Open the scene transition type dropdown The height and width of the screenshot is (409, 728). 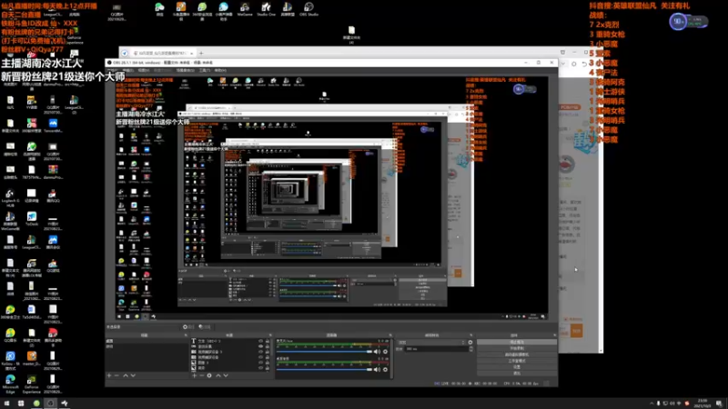[x=430, y=343]
